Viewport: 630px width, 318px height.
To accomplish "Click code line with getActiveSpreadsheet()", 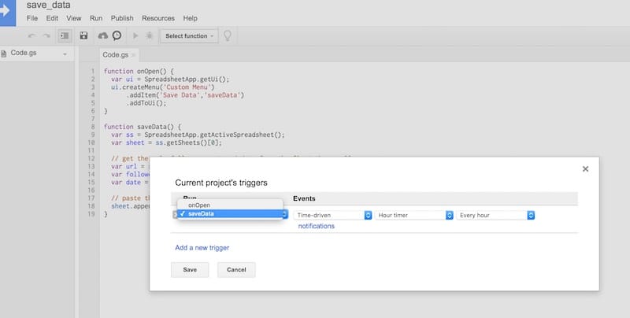I will coord(198,135).
